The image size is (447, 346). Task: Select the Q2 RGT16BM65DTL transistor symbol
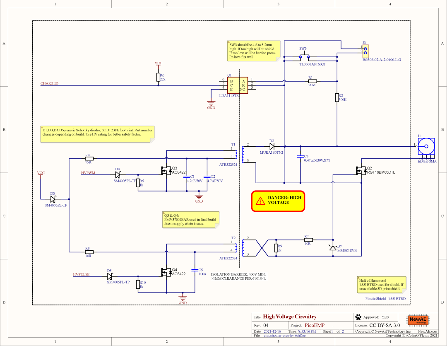coord(360,170)
